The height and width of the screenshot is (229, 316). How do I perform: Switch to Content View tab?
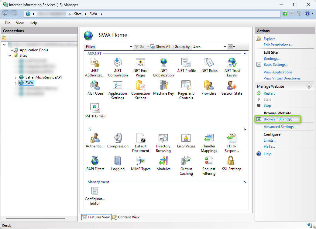pyautogui.click(x=126, y=217)
